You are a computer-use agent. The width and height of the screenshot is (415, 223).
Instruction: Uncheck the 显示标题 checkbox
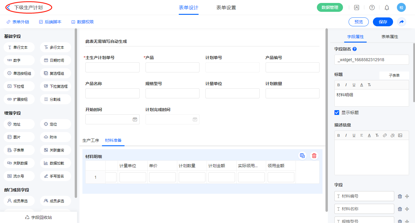[337, 113]
